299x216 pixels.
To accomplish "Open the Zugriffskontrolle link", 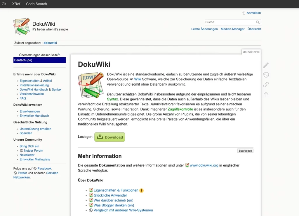I will click(180, 109).
